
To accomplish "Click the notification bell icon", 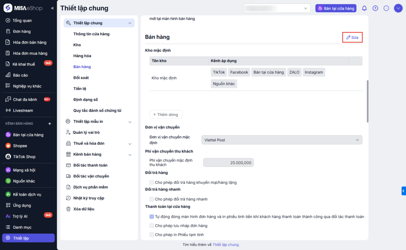I will (x=364, y=8).
